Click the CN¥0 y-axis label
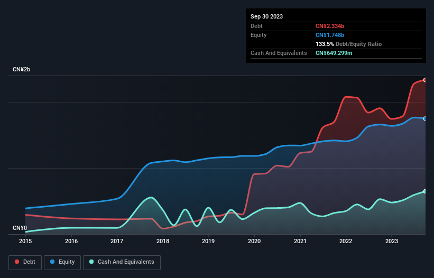This screenshot has height=278, width=434. pos(20,228)
